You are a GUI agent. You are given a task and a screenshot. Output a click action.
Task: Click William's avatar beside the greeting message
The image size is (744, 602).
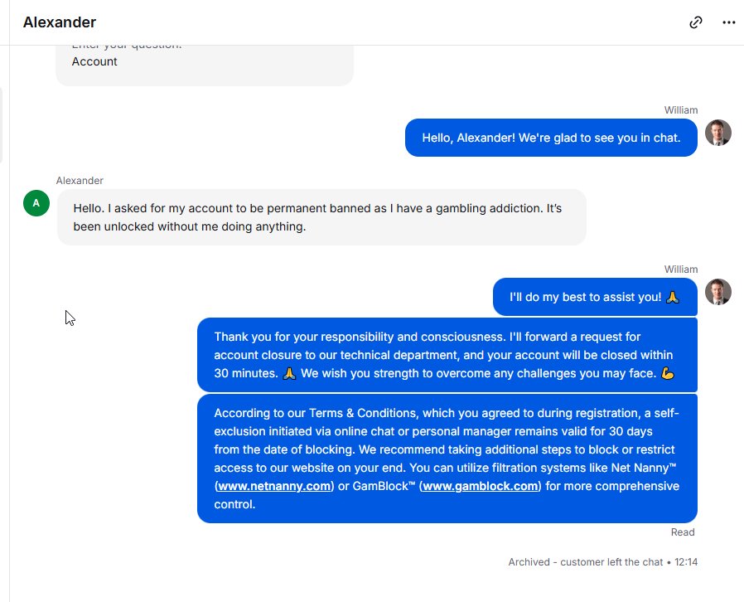click(x=718, y=133)
